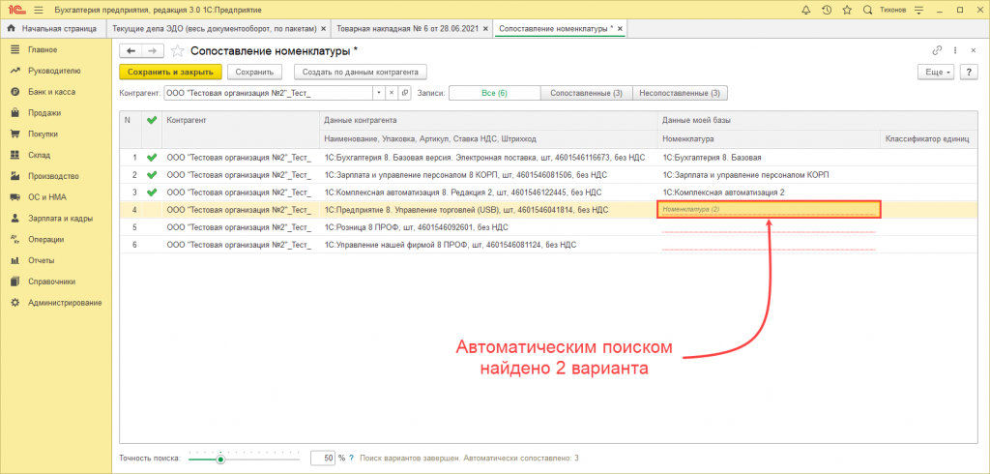
Task: Click empty Номенклатура cell for 1С:Розница 8 ПРОФ
Action: coord(769,227)
